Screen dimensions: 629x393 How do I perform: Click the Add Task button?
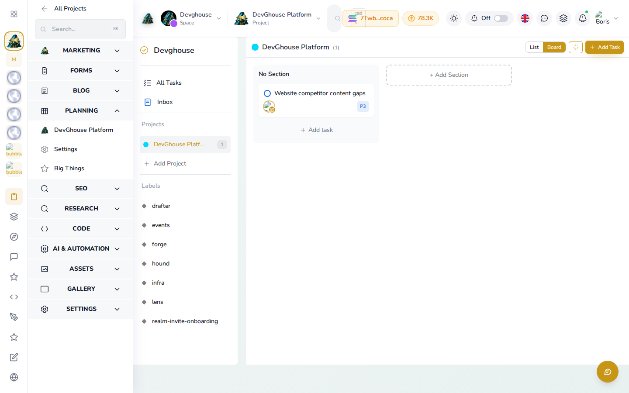point(605,47)
